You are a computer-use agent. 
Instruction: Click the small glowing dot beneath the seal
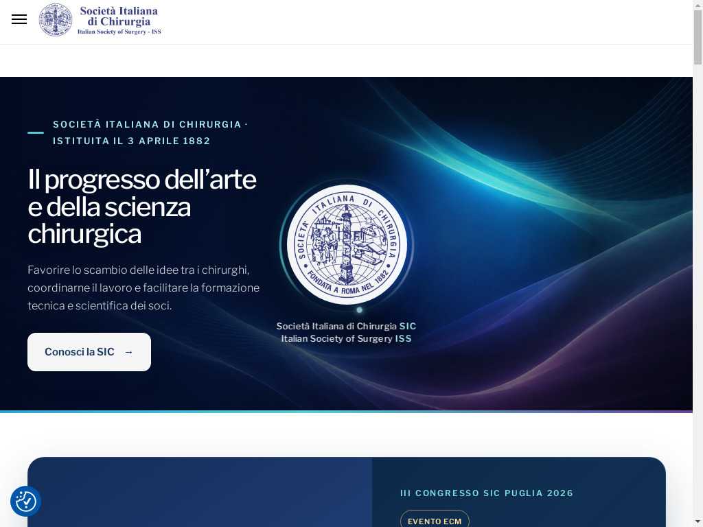point(359,309)
